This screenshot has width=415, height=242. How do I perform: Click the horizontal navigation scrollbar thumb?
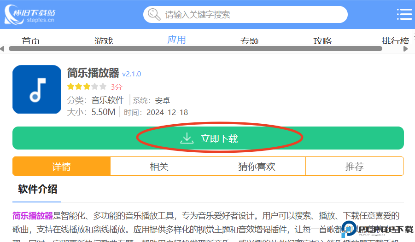(196, 49)
